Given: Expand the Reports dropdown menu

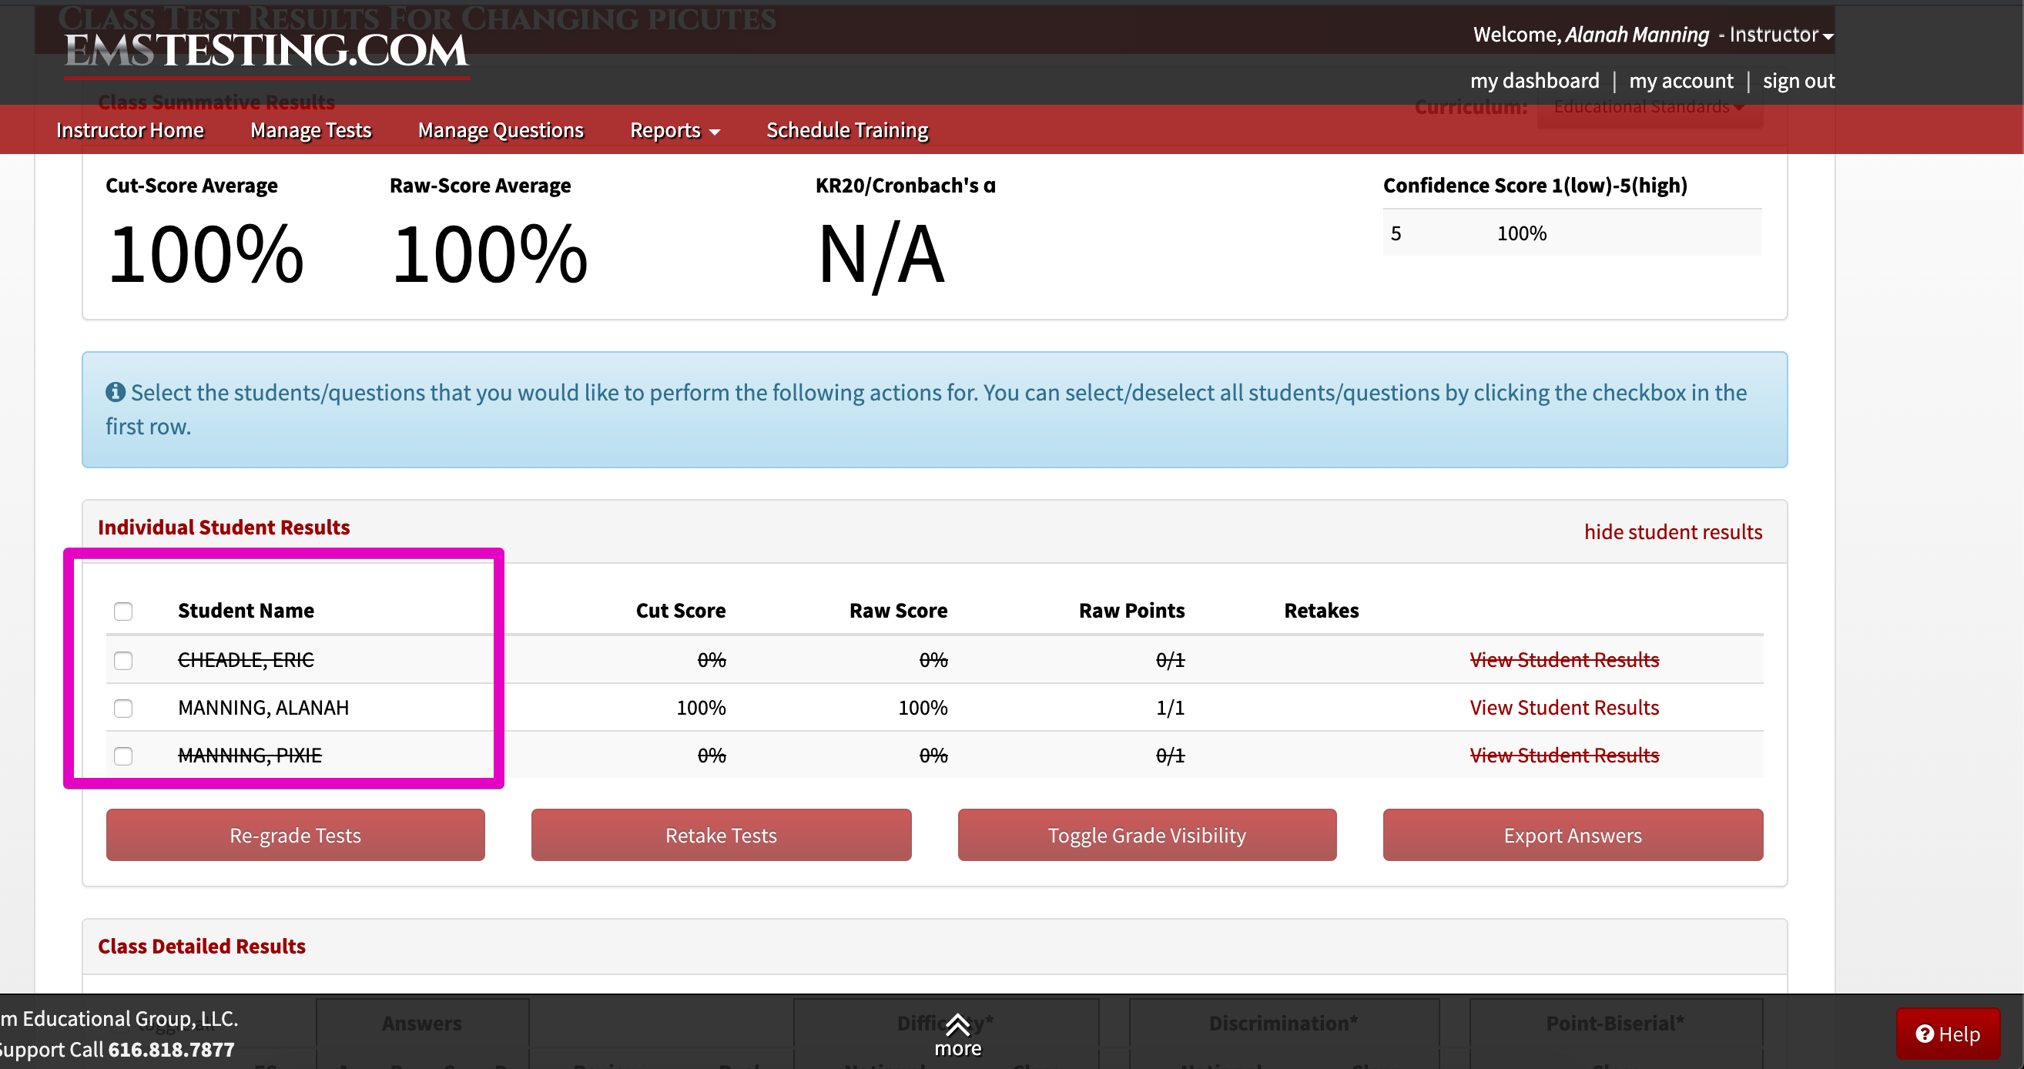Looking at the screenshot, I should [x=675, y=130].
